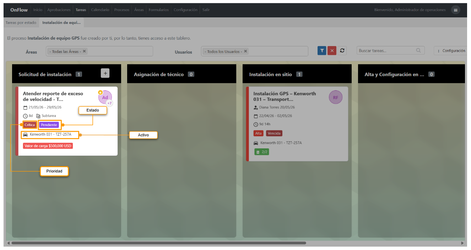Open Procesos in the navigation bar
Image resolution: width=471 pixels, height=250 pixels.
(122, 10)
